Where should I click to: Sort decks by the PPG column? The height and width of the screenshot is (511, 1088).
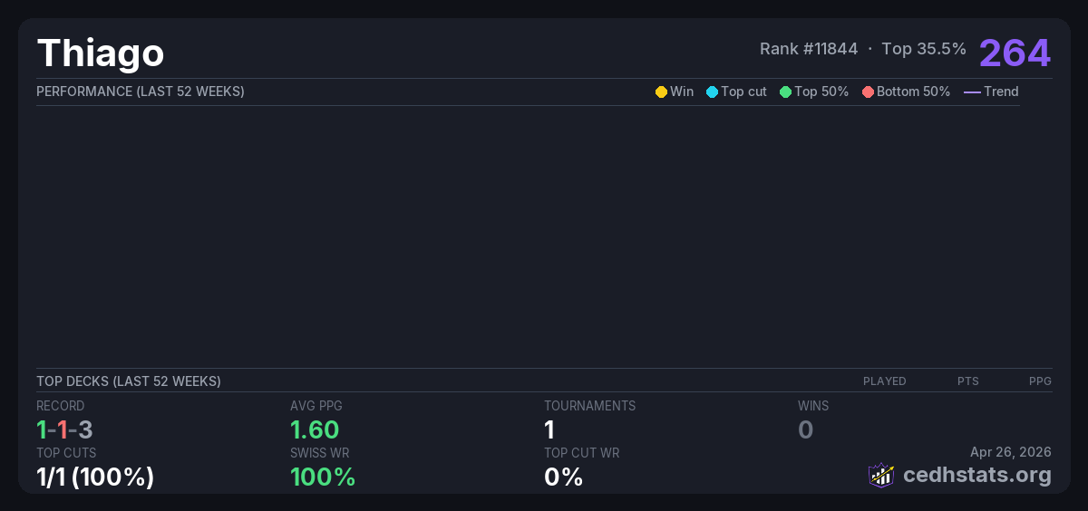pyautogui.click(x=1040, y=381)
